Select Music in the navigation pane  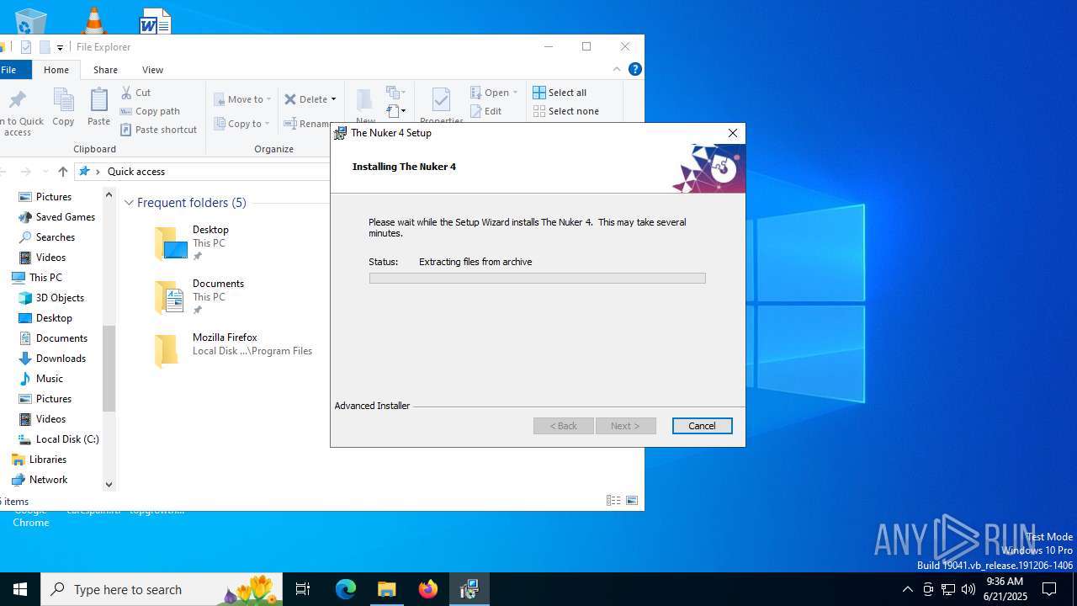click(41, 379)
